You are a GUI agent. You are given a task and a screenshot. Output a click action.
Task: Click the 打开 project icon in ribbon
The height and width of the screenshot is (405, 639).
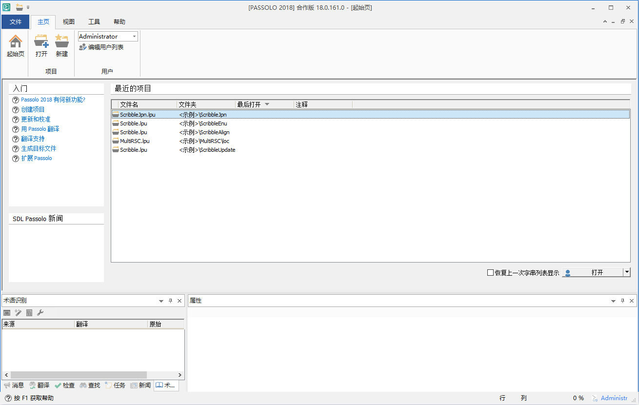[41, 41]
